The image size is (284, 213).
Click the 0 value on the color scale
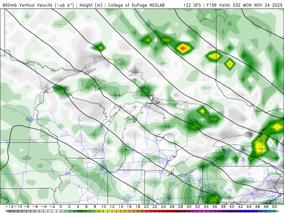tap(61, 207)
